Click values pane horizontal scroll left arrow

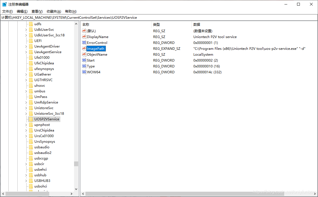tap(83, 194)
